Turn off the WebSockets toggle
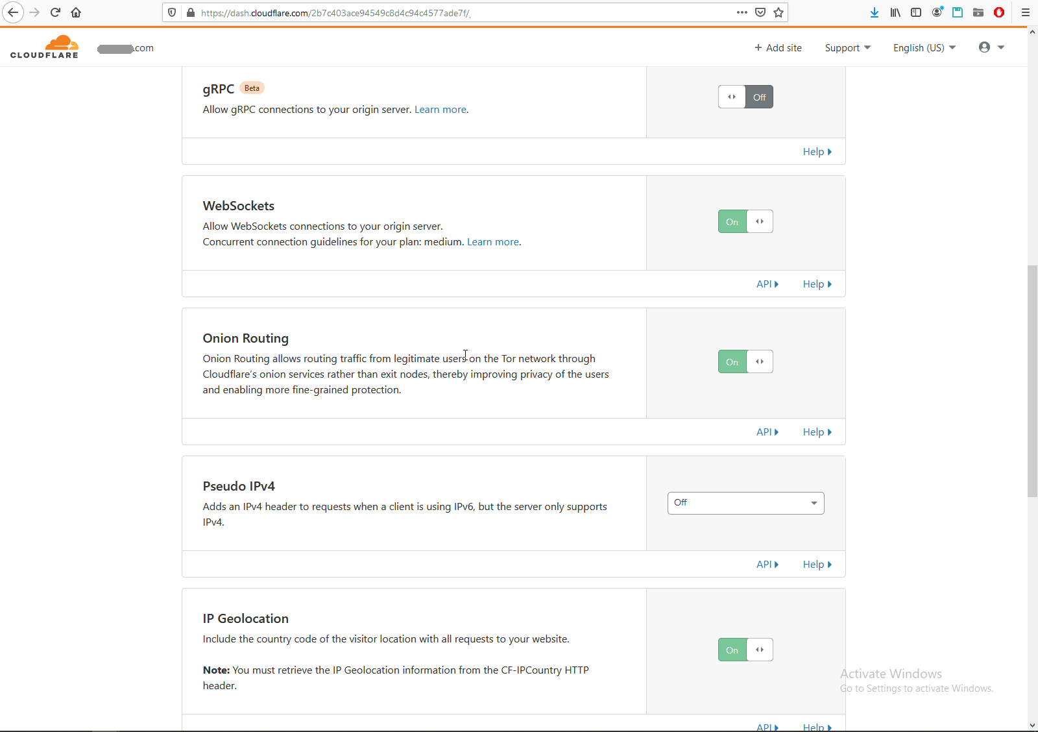 click(x=745, y=222)
